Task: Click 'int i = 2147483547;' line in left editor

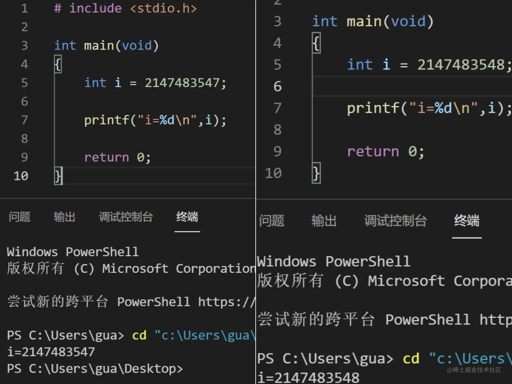Action: pyautogui.click(x=155, y=83)
